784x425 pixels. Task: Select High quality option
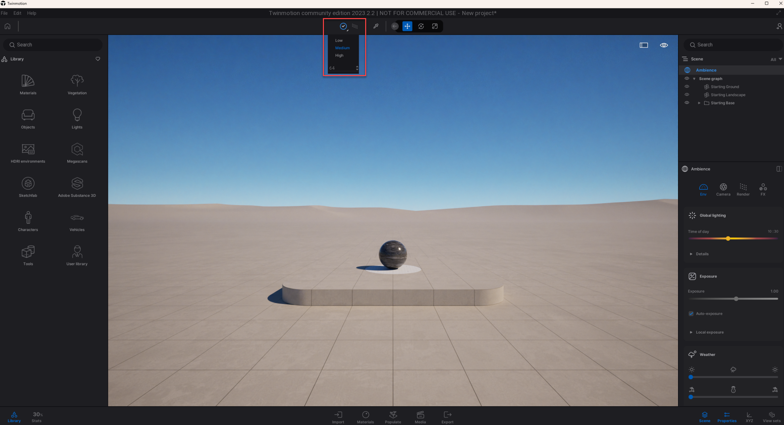click(339, 56)
